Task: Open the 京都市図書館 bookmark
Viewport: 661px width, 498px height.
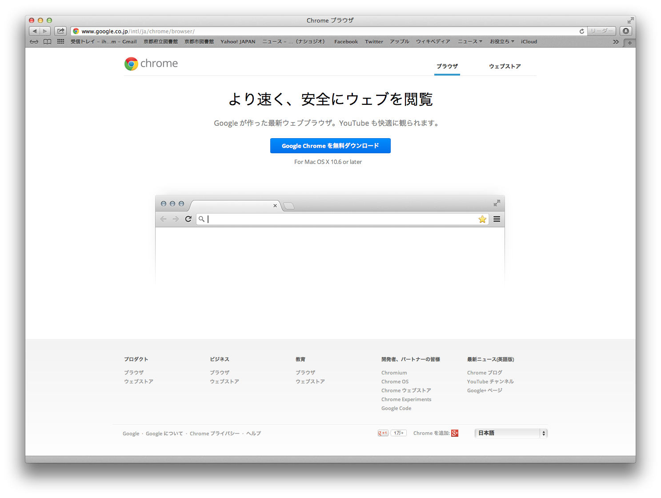Action: click(199, 42)
